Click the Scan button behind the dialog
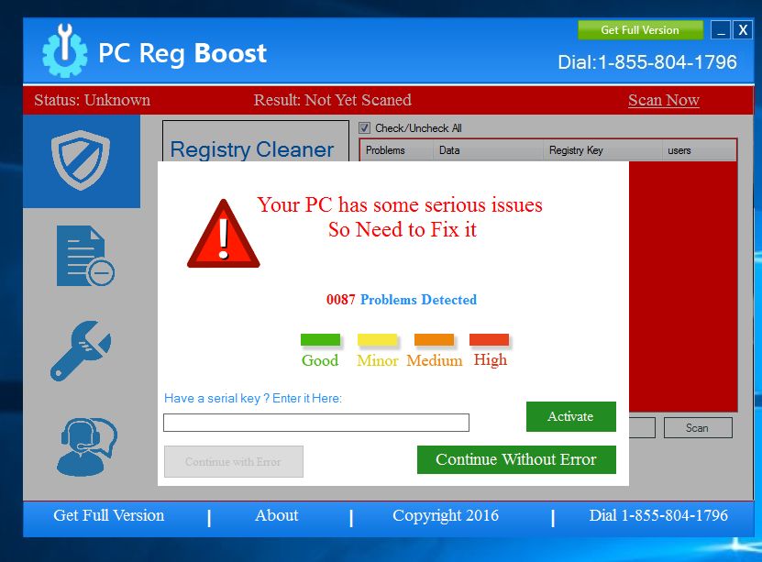The image size is (762, 562). click(698, 428)
